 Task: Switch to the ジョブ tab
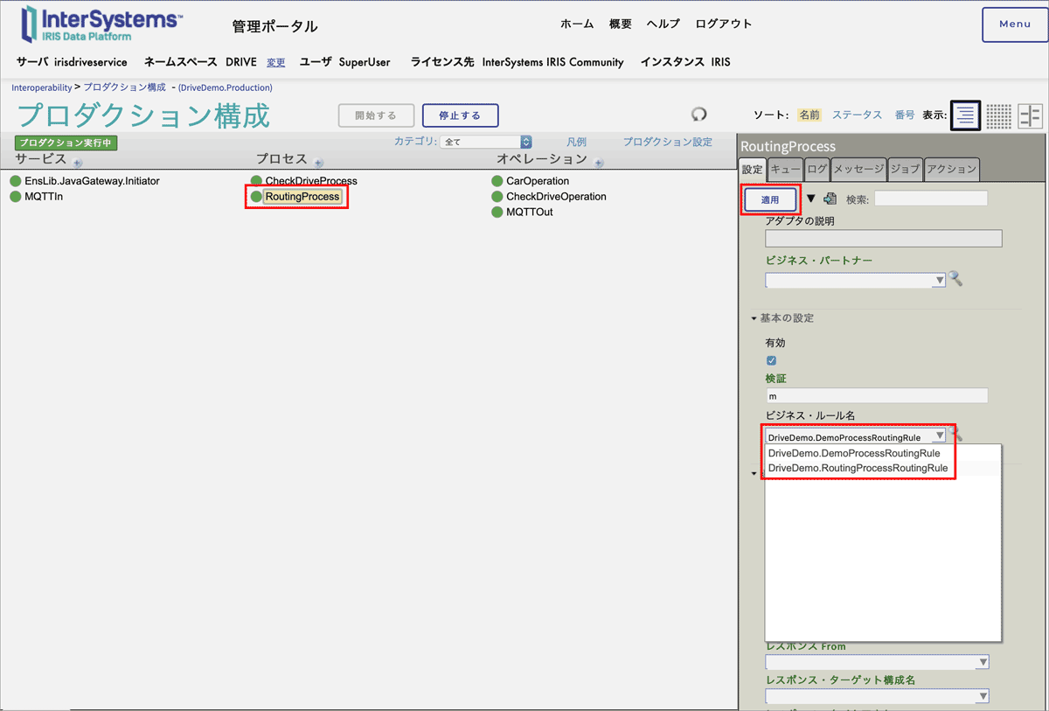point(905,169)
